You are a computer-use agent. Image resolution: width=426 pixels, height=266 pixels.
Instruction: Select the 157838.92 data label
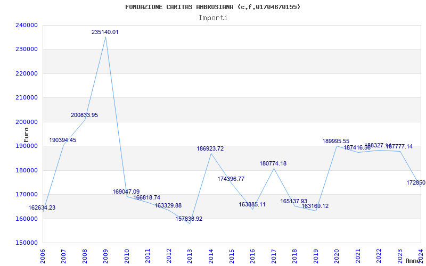189,219
